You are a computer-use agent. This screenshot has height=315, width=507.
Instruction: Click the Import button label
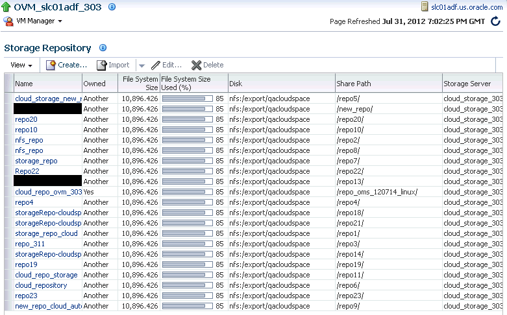pos(119,65)
